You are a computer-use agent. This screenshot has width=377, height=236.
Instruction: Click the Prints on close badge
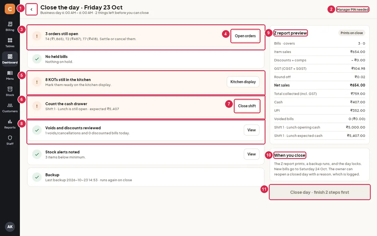[352, 33]
